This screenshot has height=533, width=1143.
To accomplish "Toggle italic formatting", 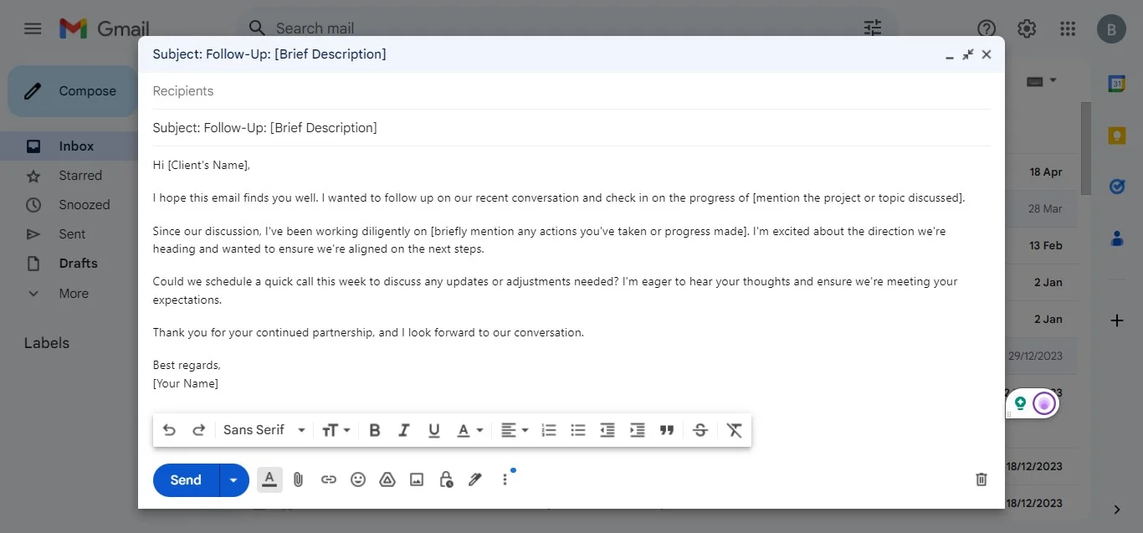I will 404,430.
